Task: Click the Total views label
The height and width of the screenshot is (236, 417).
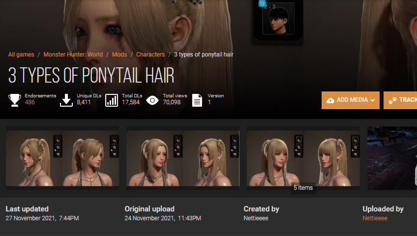Action: [x=175, y=96]
